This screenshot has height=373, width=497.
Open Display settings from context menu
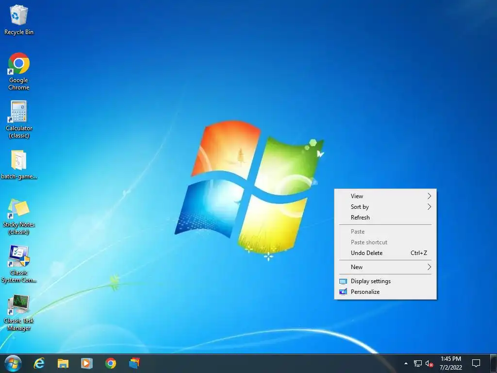click(385, 281)
